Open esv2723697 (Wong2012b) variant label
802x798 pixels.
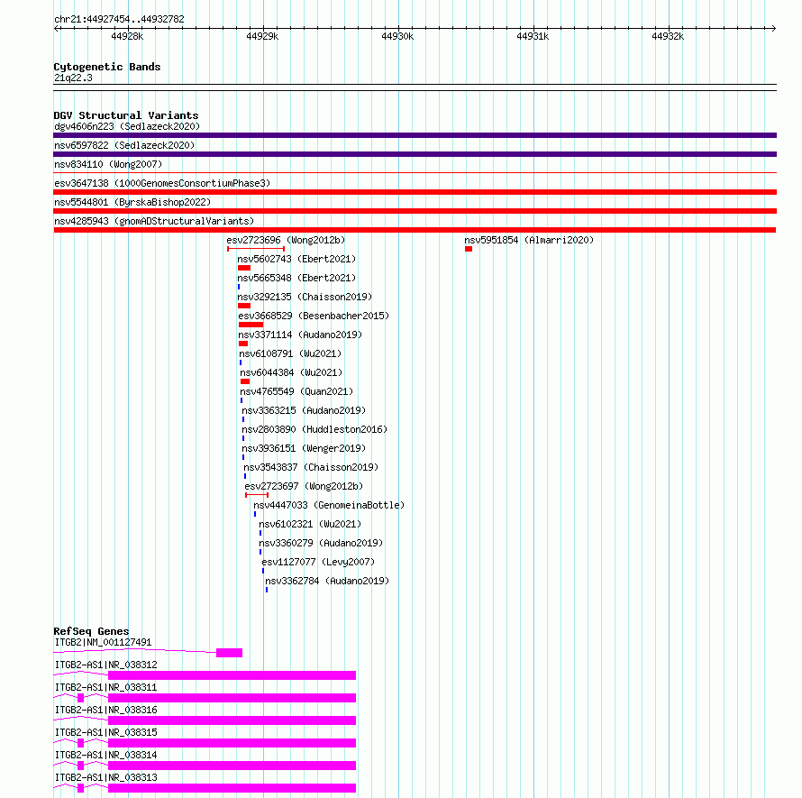[x=304, y=486]
